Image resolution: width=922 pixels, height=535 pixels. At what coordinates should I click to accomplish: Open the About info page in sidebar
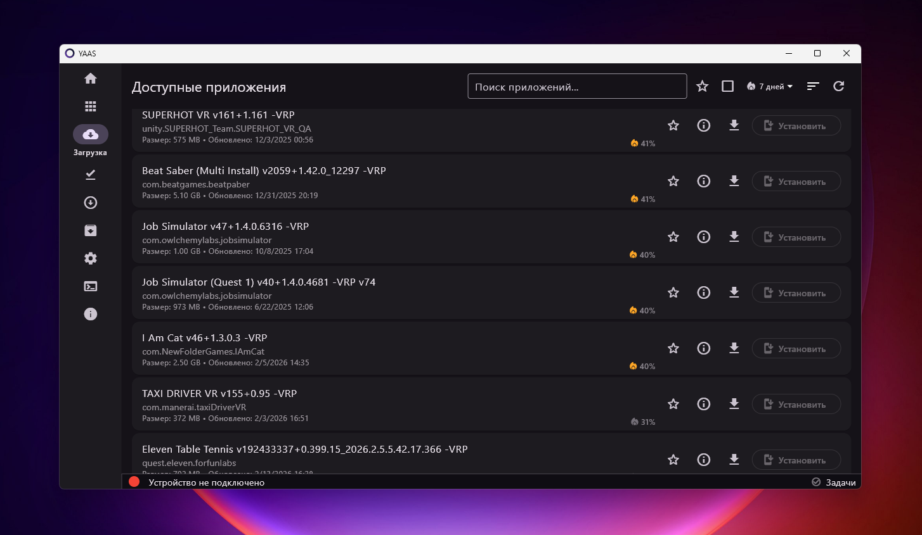91,314
